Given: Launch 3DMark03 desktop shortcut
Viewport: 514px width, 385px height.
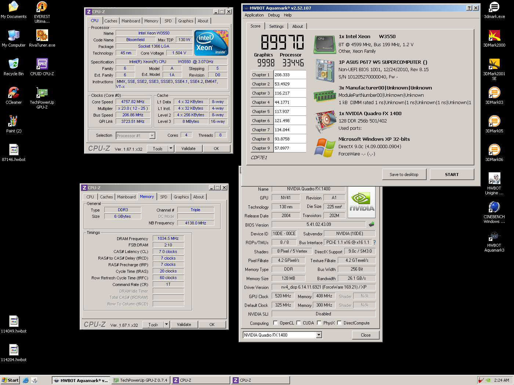Looking at the screenshot, I should (x=494, y=95).
